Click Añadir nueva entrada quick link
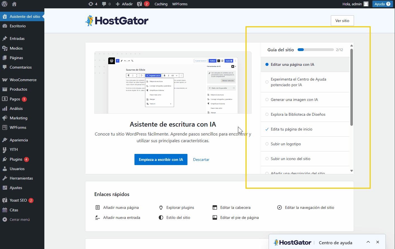Viewport: 395px width, 249px height. [118, 217]
